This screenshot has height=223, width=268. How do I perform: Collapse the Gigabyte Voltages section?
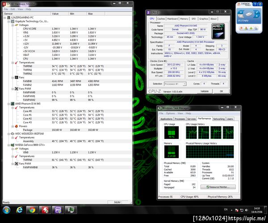(13, 25)
